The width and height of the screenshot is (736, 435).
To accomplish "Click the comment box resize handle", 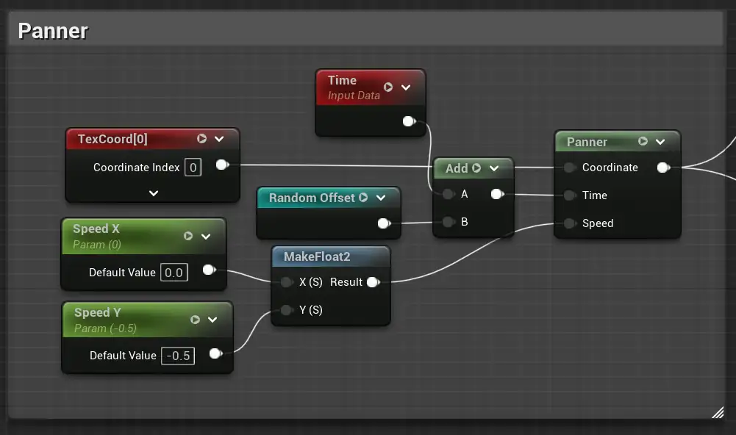I will click(x=718, y=412).
